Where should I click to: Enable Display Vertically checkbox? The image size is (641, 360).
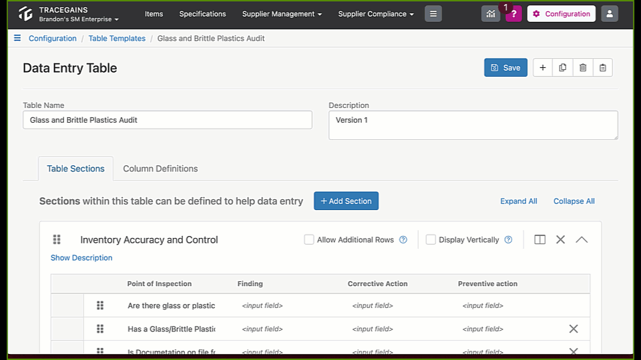point(431,239)
